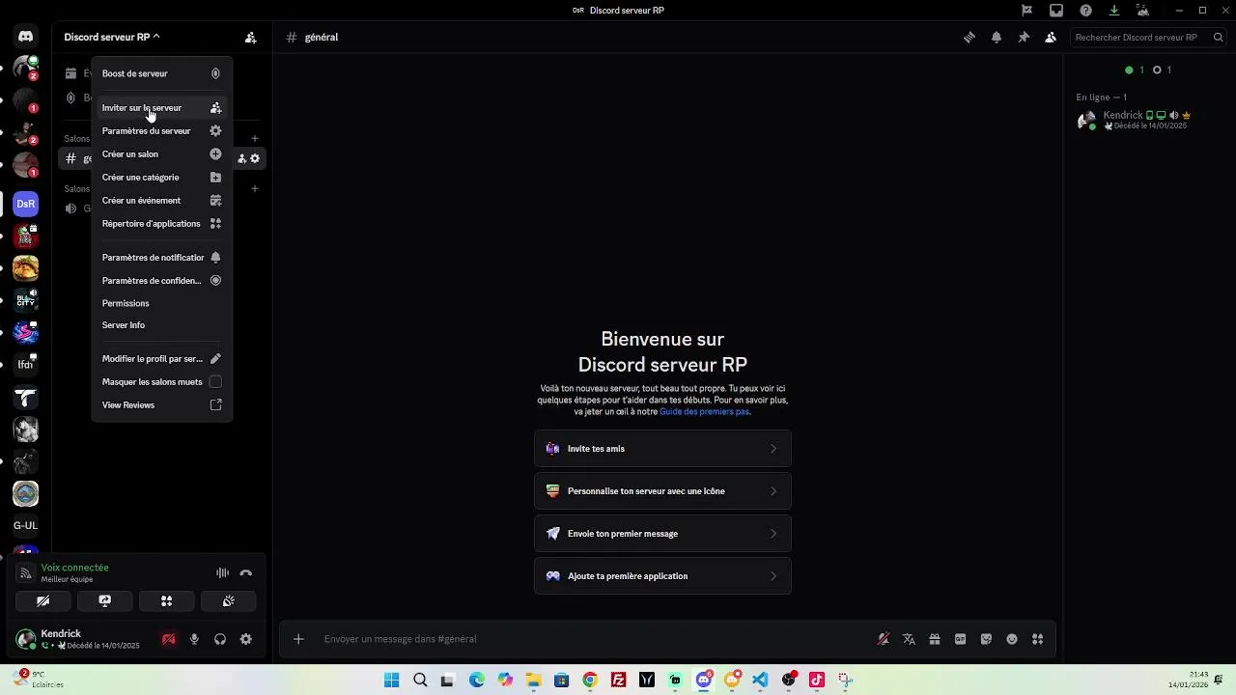Screen dimensions: 1236x695
Task: Expand Invite tes amis card
Action: (x=662, y=449)
